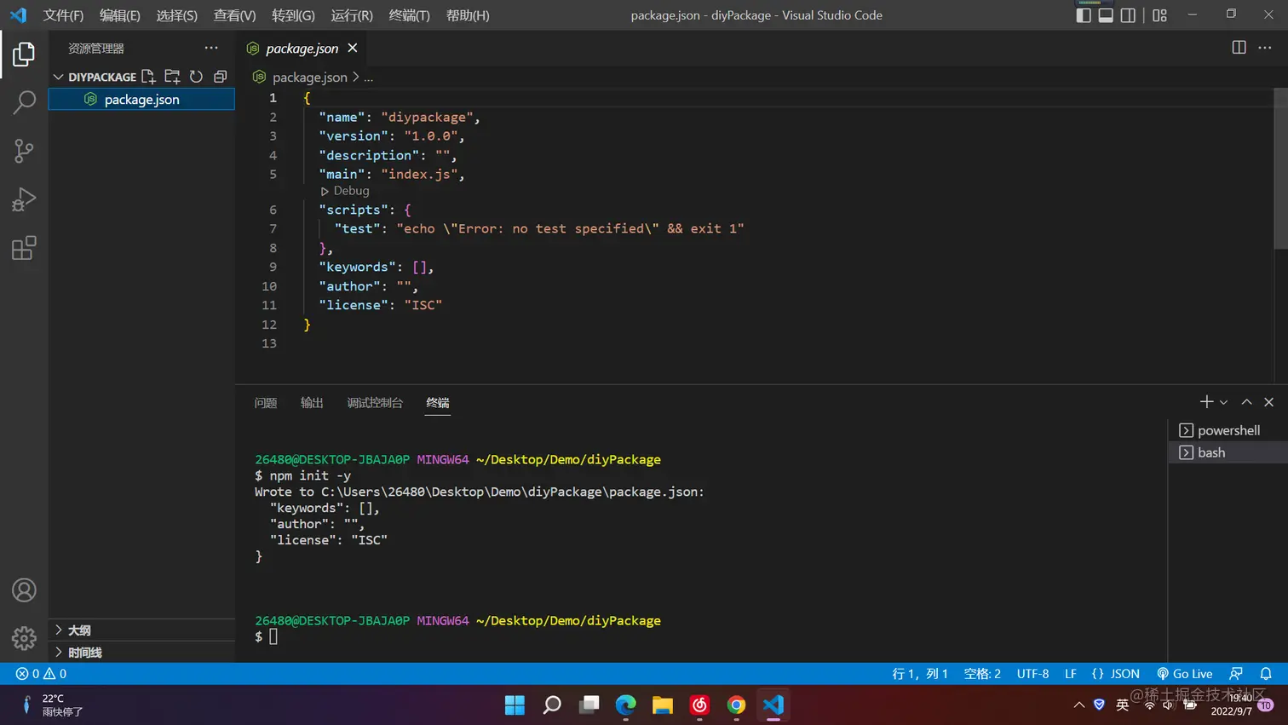Open the terminal launch profile dropdown
The height and width of the screenshot is (725, 1288).
pyautogui.click(x=1224, y=402)
